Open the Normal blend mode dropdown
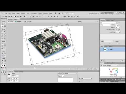 (71, 74)
